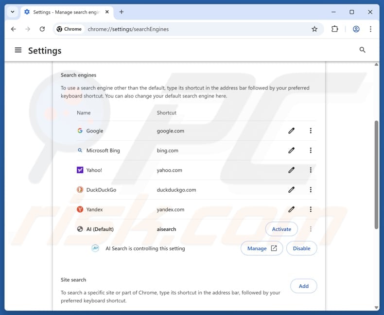The height and width of the screenshot is (315, 384).
Task: Select the yahoo.com shortcut text
Action: tap(170, 170)
